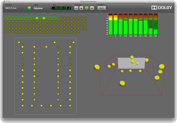This screenshot has height=123, width=177.
Task: Open the Dolby Atmos mode field
Action: (41, 8)
